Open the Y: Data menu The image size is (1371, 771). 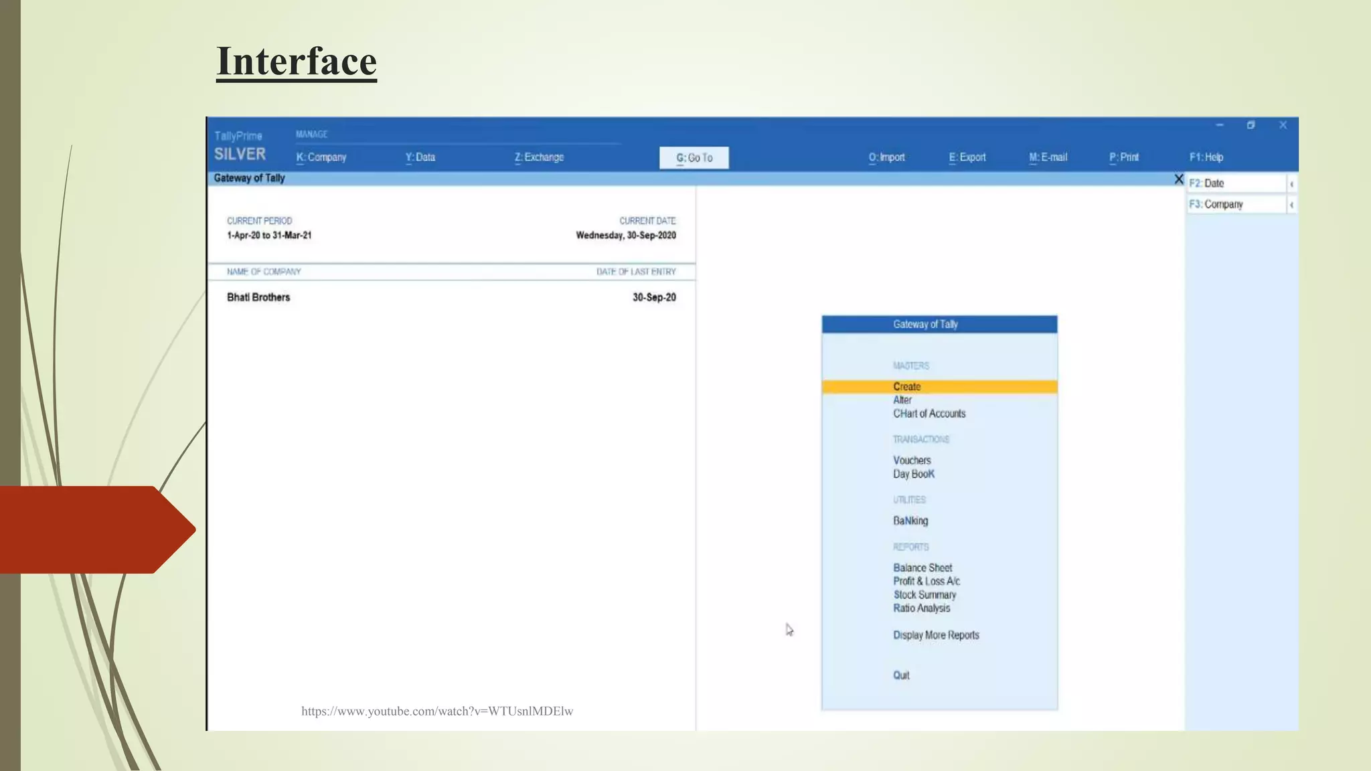coord(420,157)
